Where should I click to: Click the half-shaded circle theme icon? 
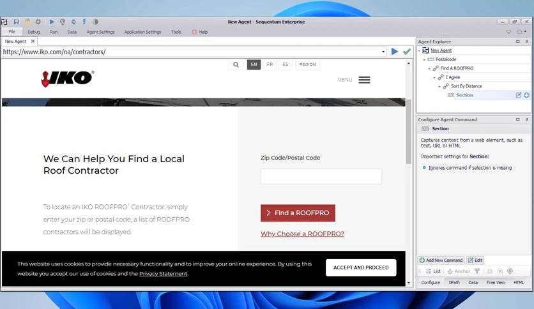[x=95, y=22]
